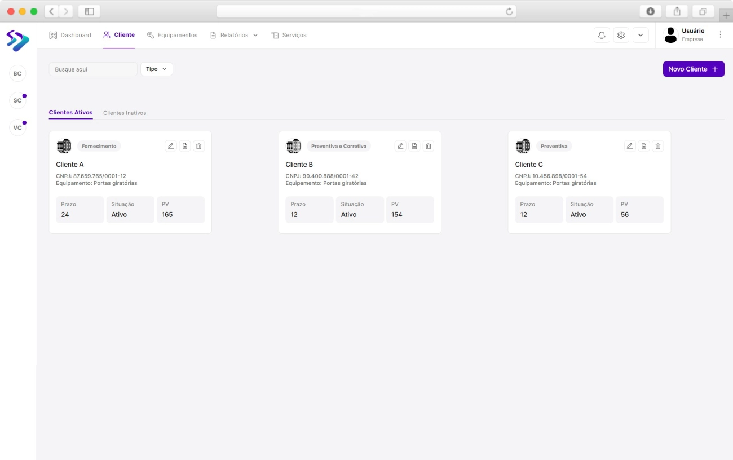Open the settings gear icon in header
This screenshot has height=460, width=733.
621,35
